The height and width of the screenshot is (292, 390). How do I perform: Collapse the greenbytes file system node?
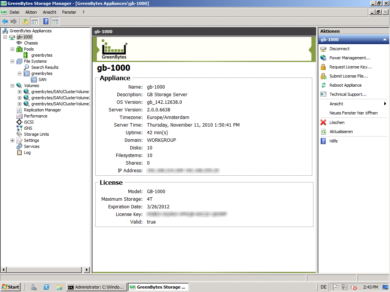click(19, 73)
